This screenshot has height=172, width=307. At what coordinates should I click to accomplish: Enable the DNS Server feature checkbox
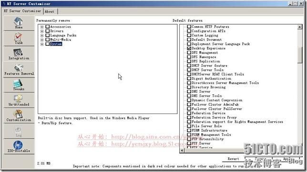click(x=189, y=91)
